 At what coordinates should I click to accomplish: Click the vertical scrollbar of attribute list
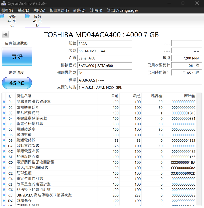tap(199, 139)
